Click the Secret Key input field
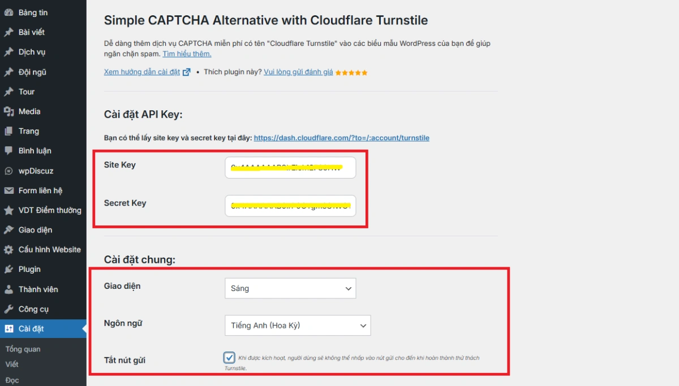This screenshot has height=386, width=679. coord(290,206)
